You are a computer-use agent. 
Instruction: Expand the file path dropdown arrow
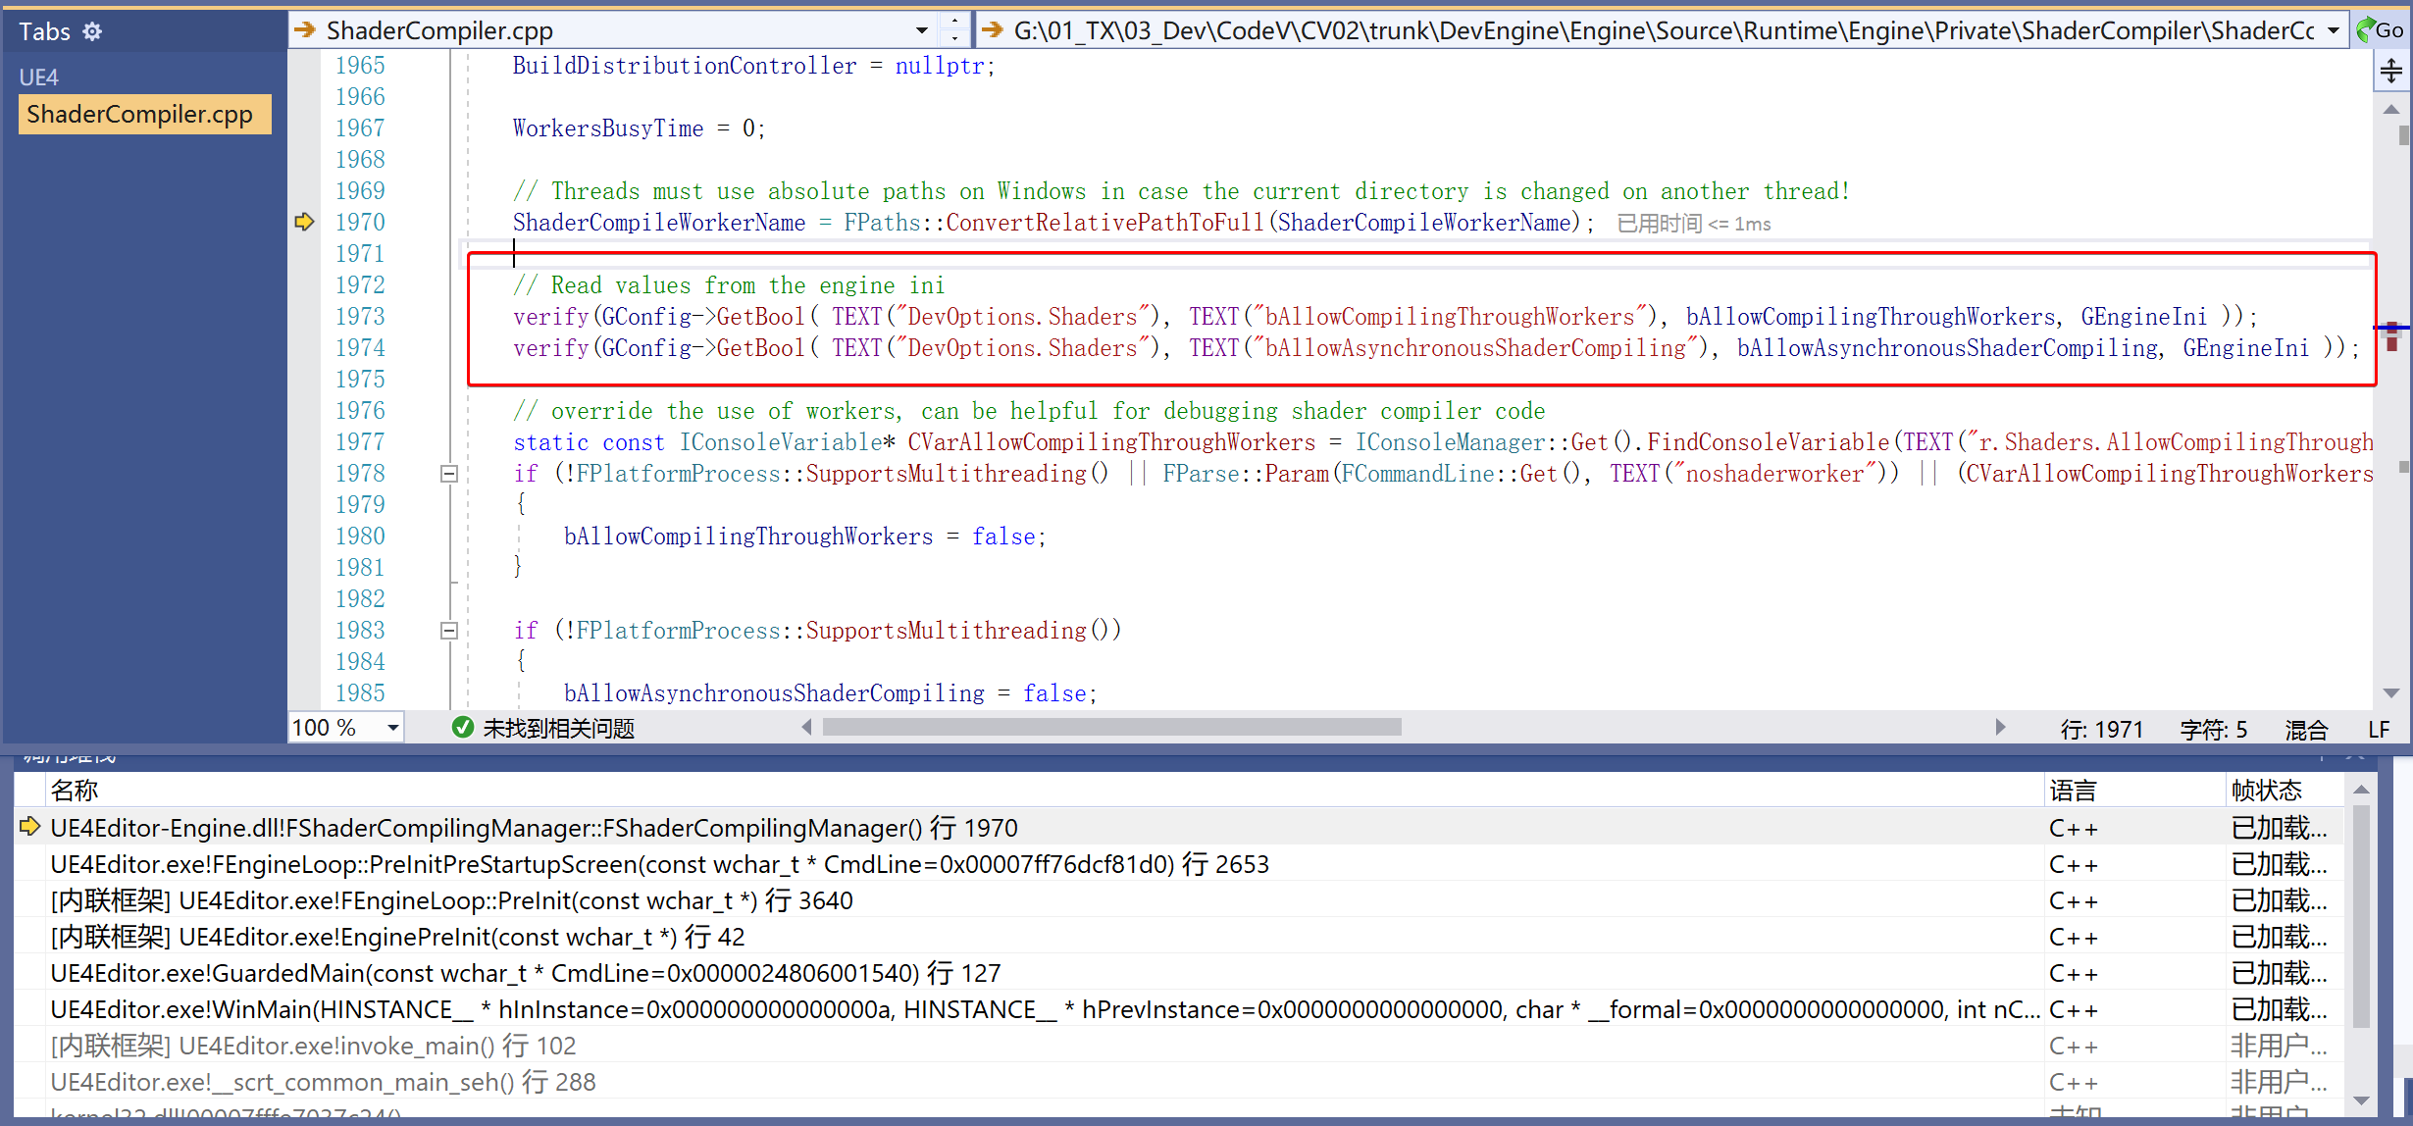coord(2334,31)
